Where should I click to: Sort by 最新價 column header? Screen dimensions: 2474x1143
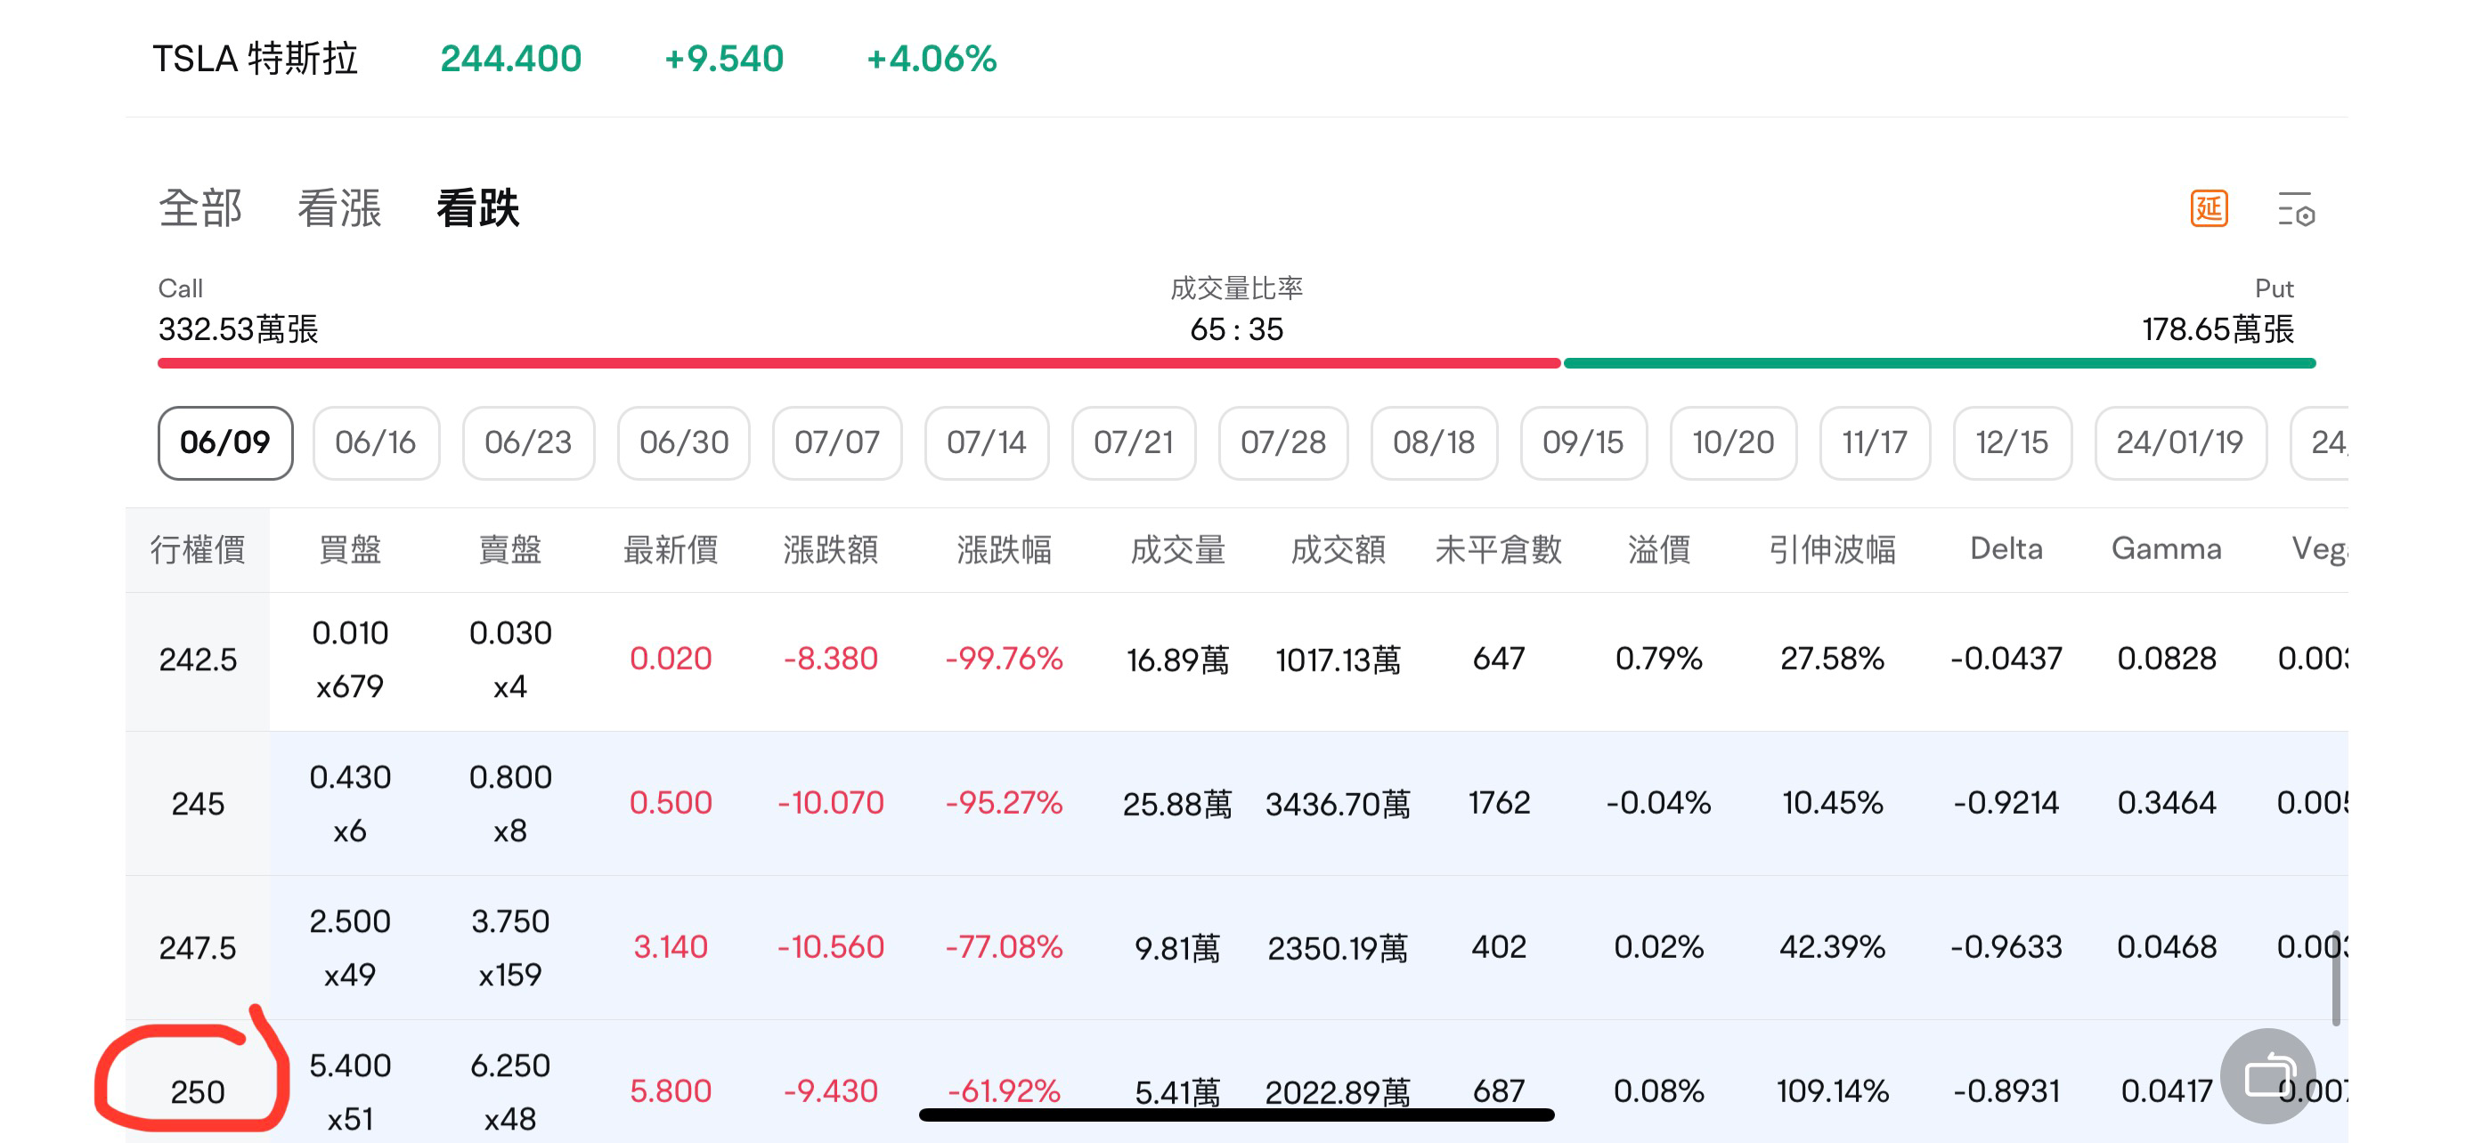671,550
